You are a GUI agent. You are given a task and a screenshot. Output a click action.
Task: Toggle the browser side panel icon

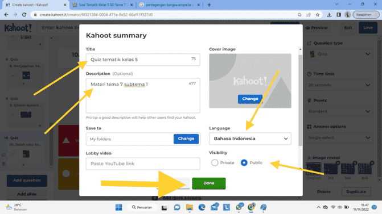tap(338, 15)
